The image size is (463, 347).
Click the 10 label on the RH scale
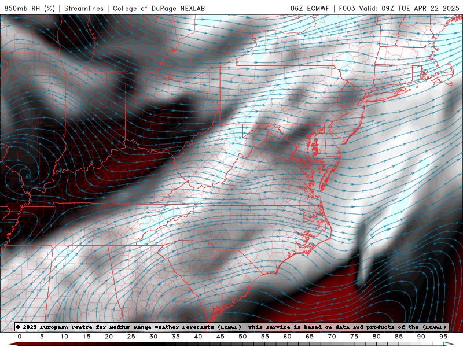click(x=64, y=337)
